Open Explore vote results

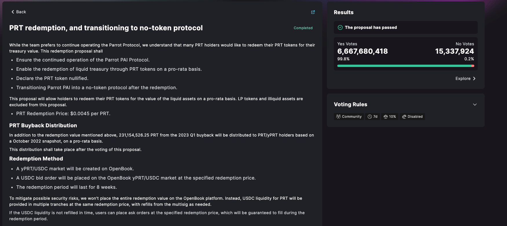tap(466, 79)
